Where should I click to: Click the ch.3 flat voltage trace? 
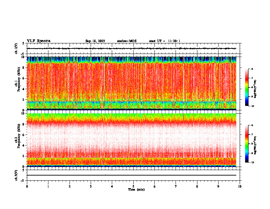point(132,175)
